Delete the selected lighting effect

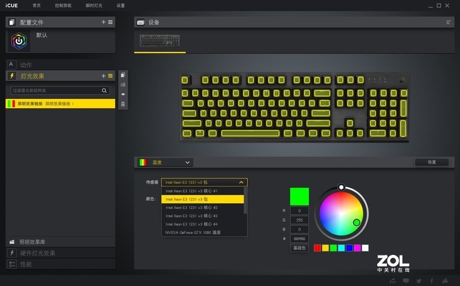coord(123,104)
